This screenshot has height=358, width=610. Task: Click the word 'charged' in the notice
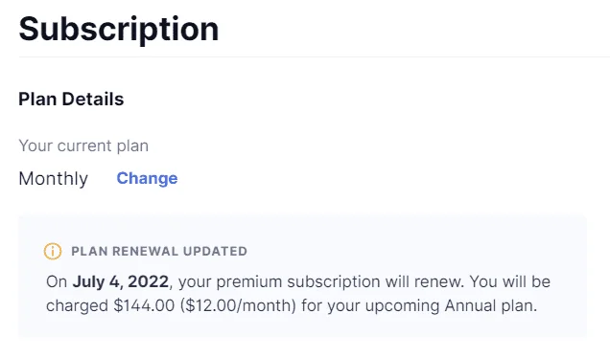[77, 306]
